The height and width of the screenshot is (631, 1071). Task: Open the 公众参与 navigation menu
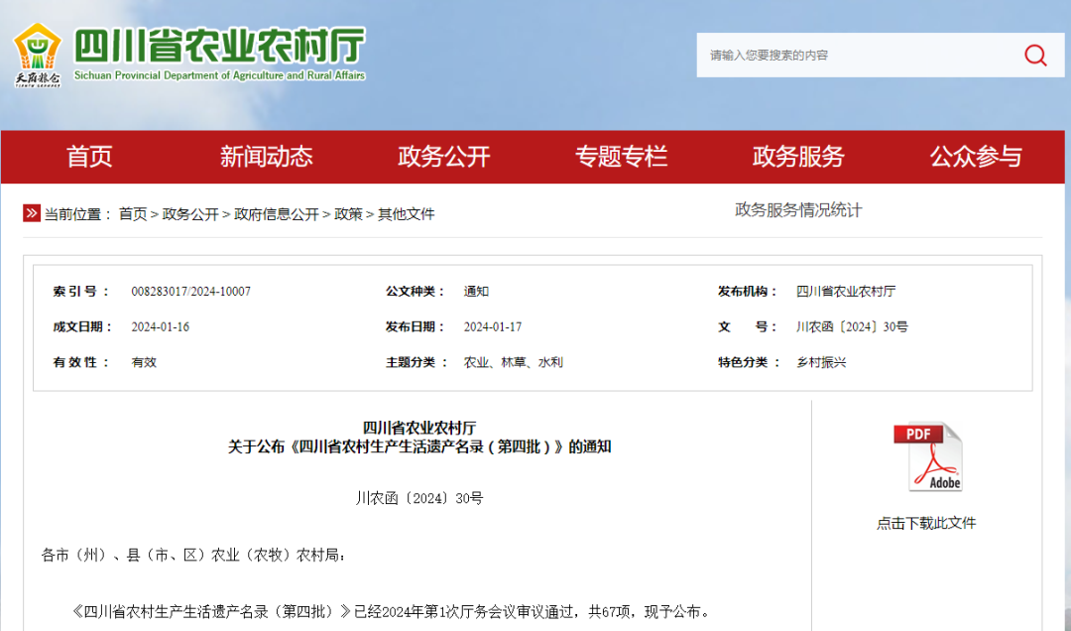976,157
